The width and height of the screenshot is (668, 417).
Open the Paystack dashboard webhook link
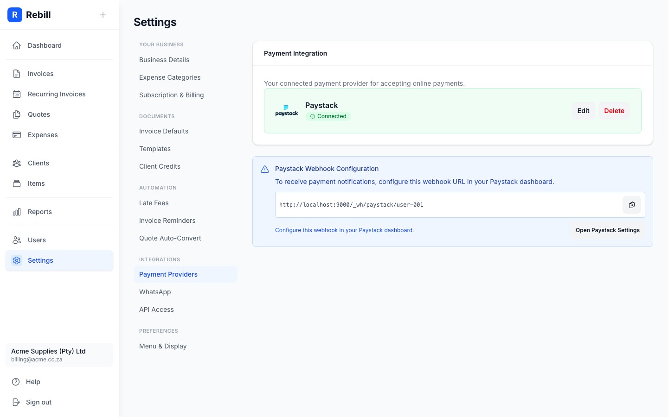(344, 230)
